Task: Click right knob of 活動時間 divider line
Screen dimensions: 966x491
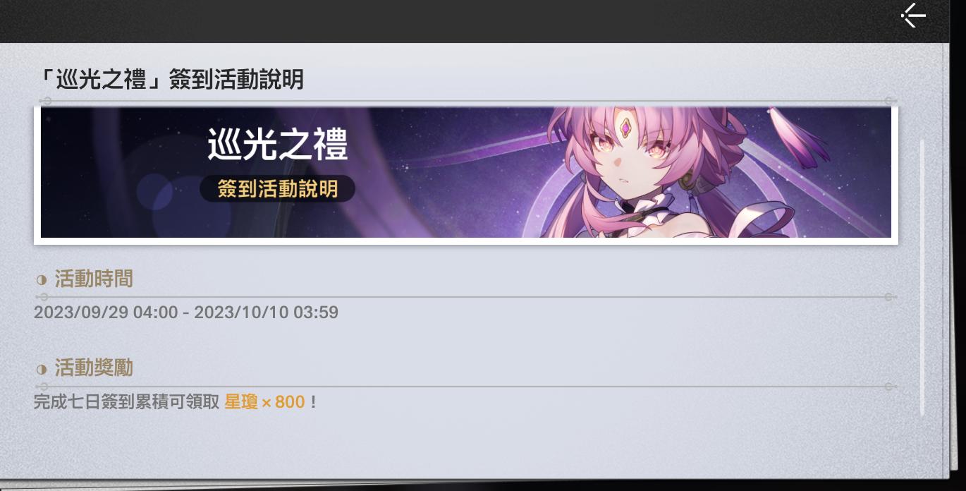Action: (x=890, y=297)
